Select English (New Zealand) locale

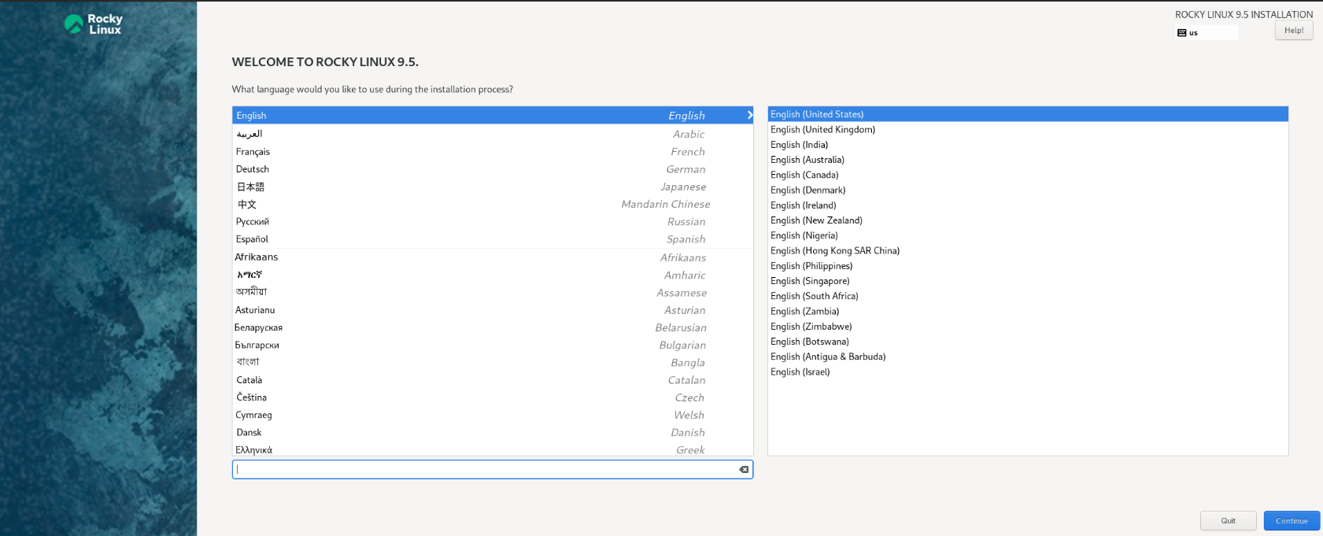pyautogui.click(x=1028, y=220)
